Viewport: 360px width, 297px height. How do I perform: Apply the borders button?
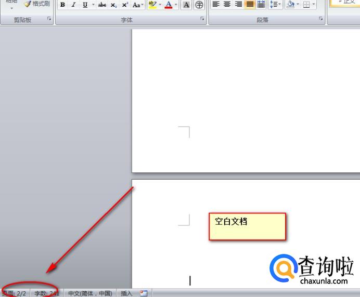click(x=306, y=4)
